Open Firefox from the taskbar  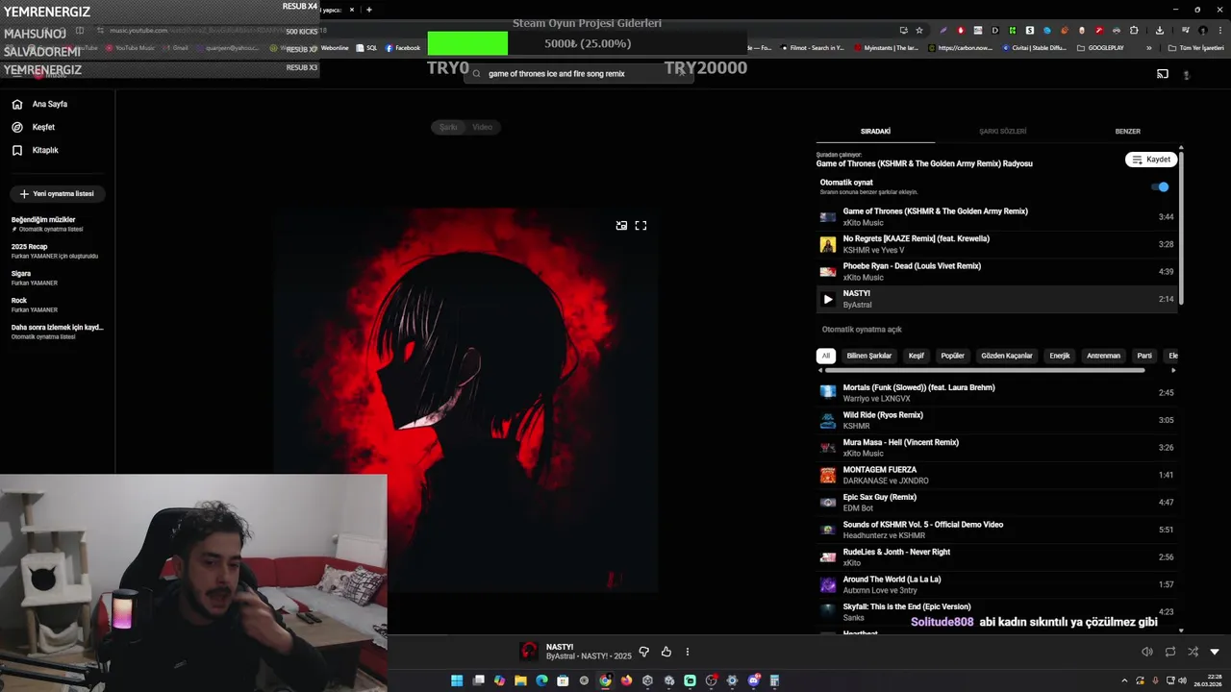click(x=626, y=680)
